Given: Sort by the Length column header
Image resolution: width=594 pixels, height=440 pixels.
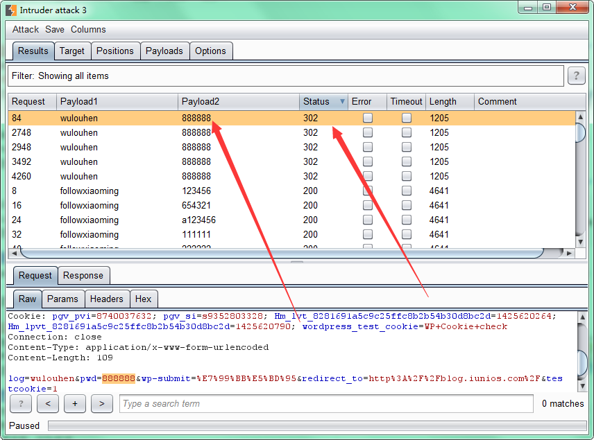Looking at the screenshot, I should [450, 101].
